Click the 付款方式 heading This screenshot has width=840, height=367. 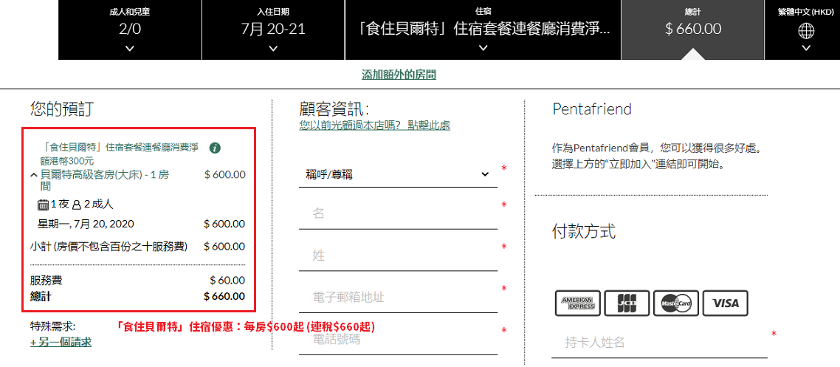pos(584,231)
